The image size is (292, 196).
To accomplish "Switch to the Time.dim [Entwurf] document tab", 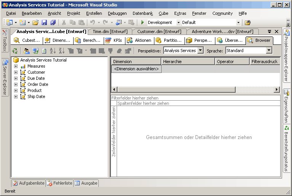I will pos(110,32).
